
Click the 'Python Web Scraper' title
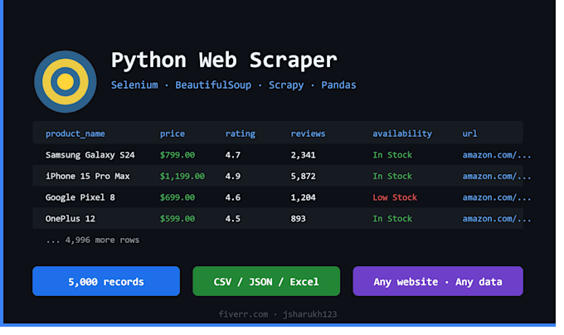coord(224,60)
